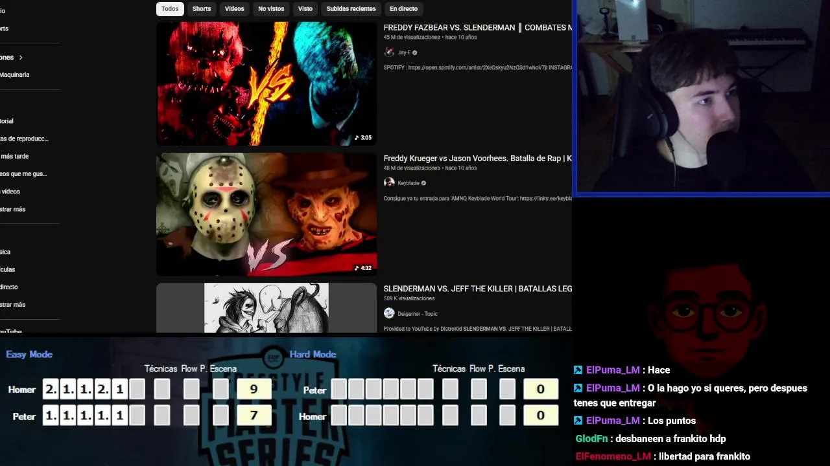Open the sidebar music entry ending 'sica'
The height and width of the screenshot is (466, 830).
click(5, 252)
